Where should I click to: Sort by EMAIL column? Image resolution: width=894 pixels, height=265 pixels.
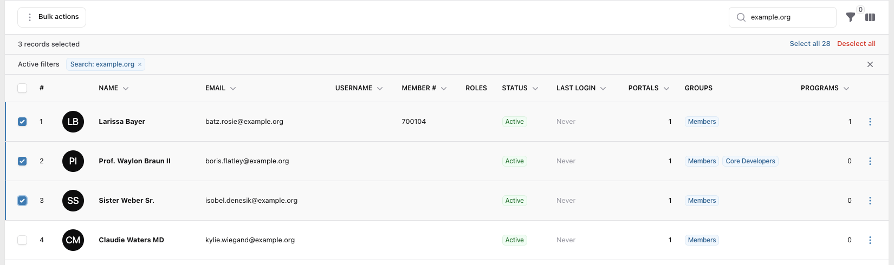point(221,88)
